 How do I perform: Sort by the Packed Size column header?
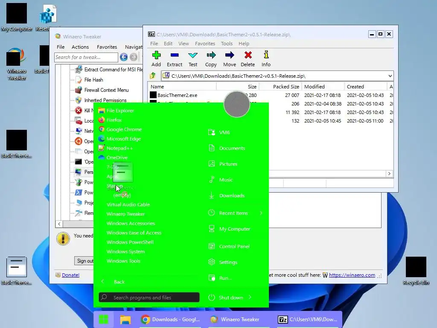point(280,86)
